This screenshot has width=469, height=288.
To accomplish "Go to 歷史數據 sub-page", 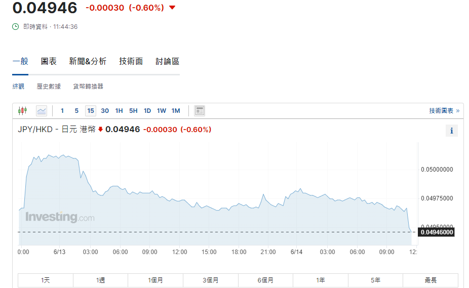I will 49,87.
